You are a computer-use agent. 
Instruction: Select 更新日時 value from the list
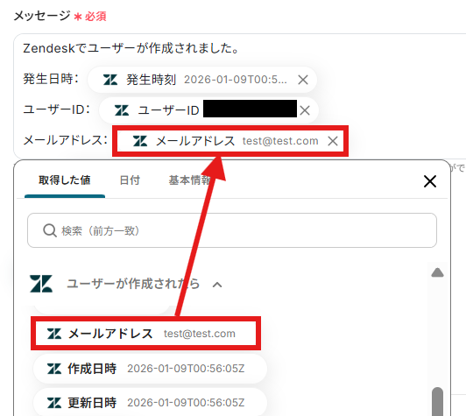point(150,403)
